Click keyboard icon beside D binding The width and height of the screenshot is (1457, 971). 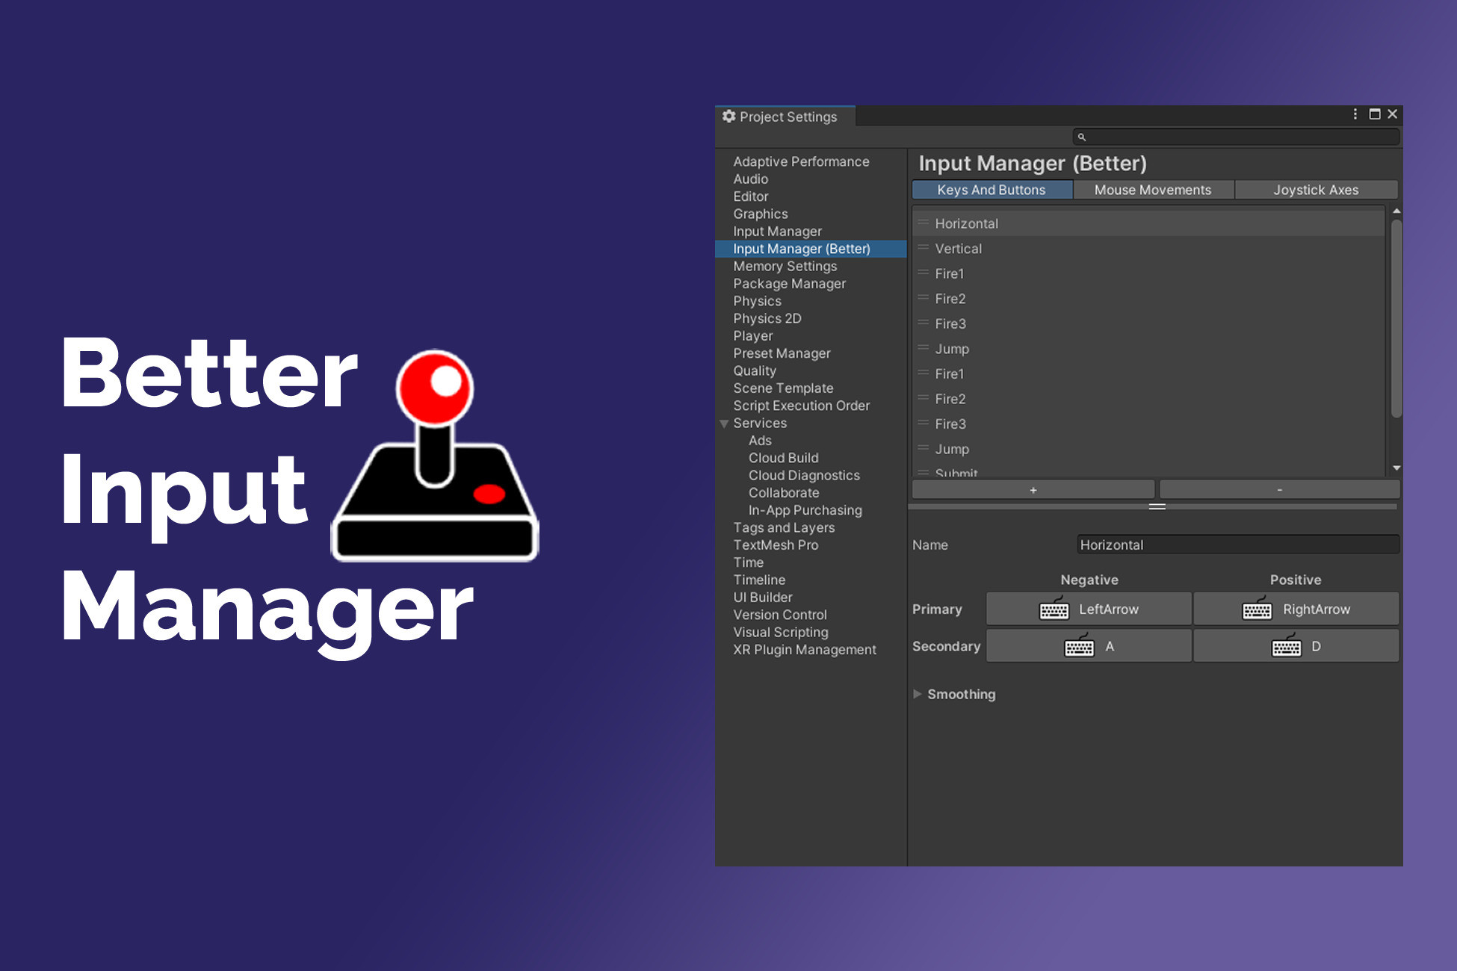[1287, 646]
